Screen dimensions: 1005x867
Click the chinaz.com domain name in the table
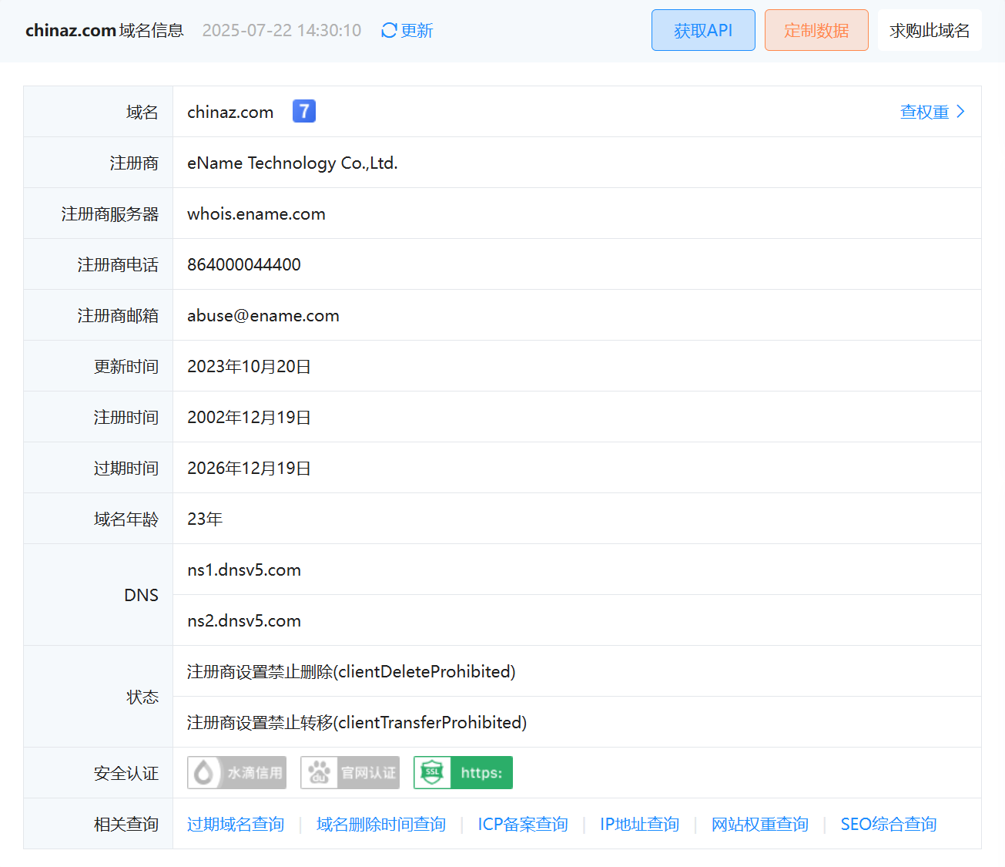point(229,112)
